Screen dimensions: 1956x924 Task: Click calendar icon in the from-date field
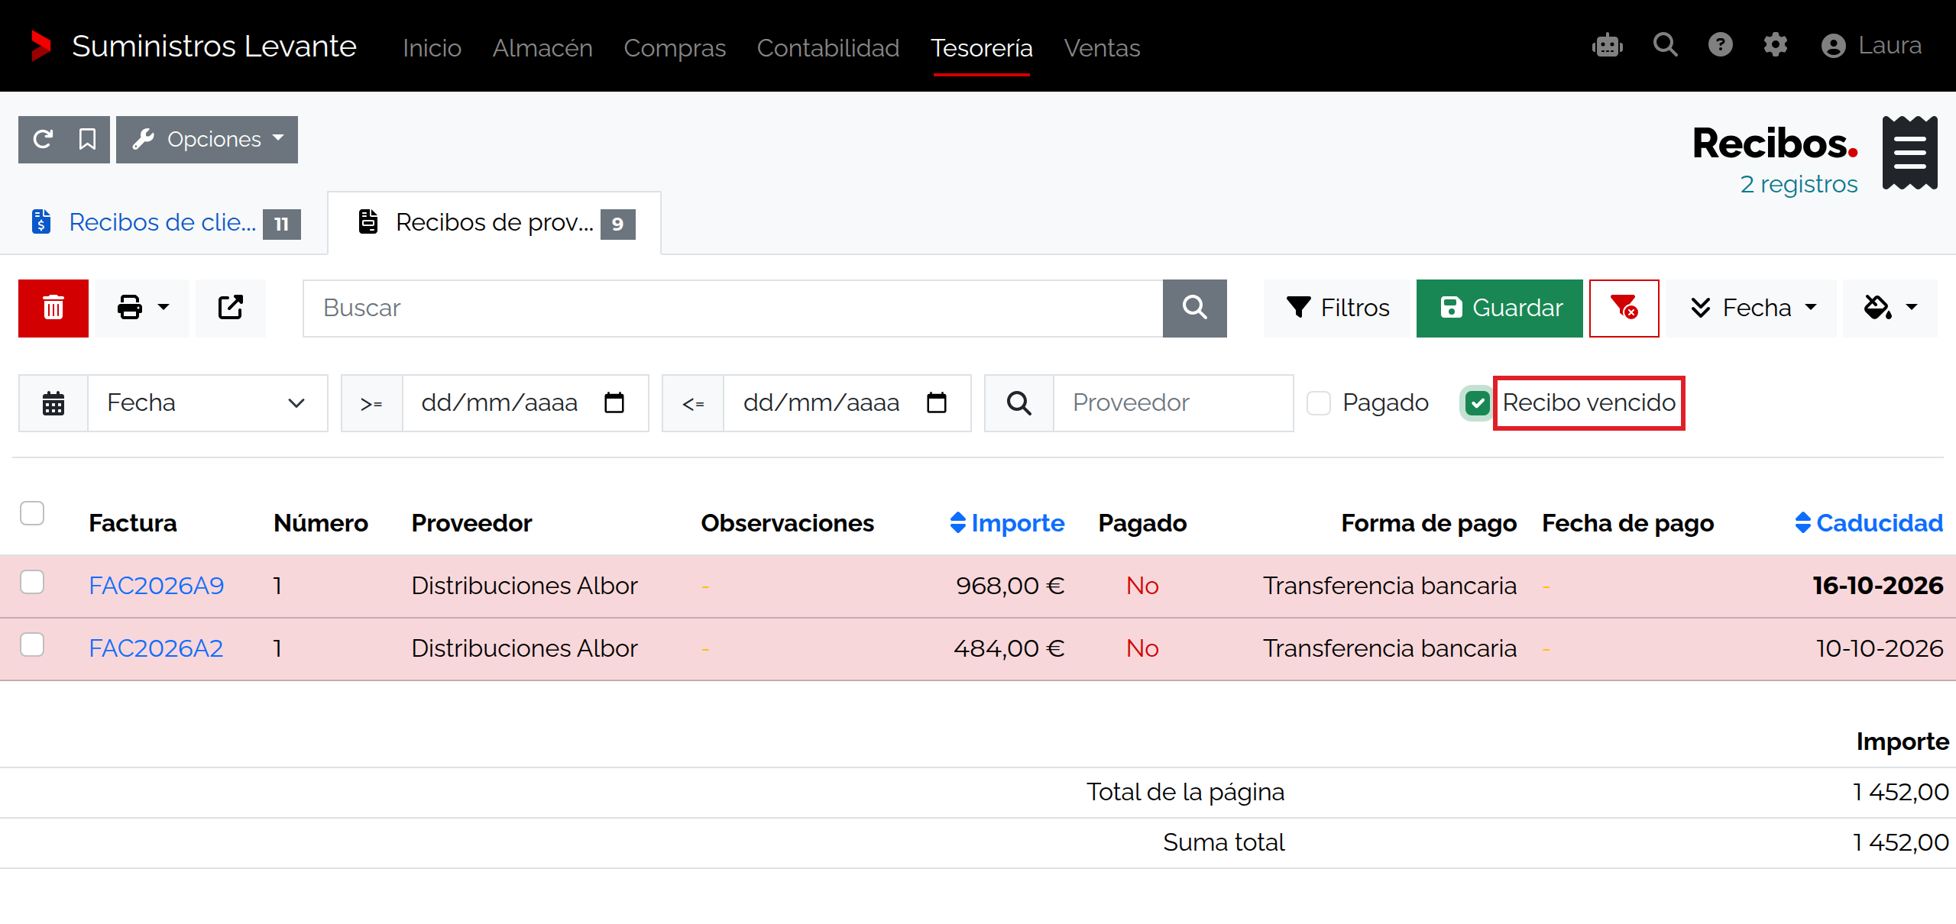coord(614,402)
